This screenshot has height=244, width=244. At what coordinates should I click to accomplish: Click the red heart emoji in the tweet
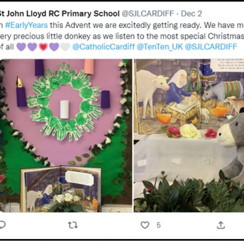(x=43, y=47)
